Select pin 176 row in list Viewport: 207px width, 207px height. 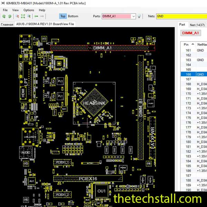click(x=194, y=122)
